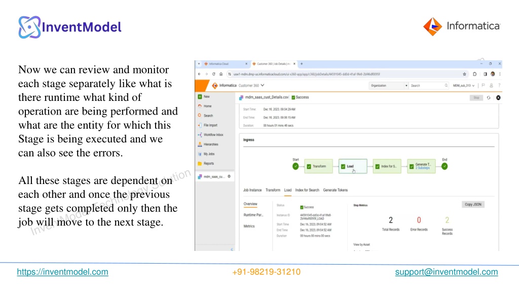Select the Generate Tokens tab
The width and height of the screenshot is (519, 292).
click(336, 190)
